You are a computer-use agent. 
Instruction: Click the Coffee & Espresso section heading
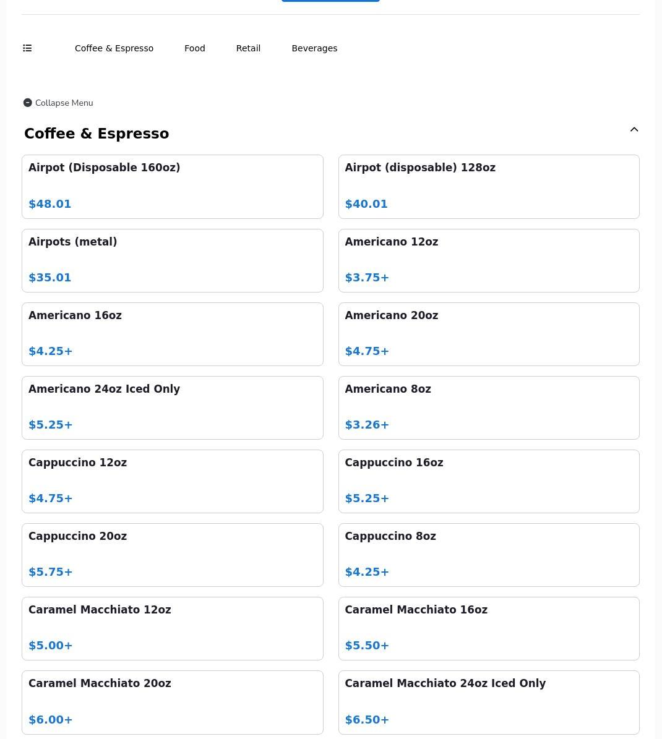click(97, 134)
